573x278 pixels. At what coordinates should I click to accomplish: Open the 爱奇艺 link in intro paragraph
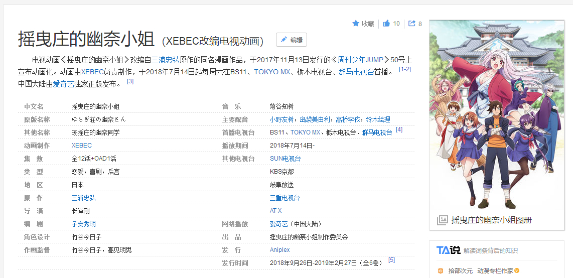[x=64, y=84]
